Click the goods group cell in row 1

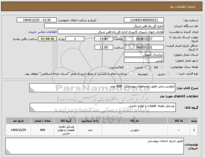pos(66,130)
